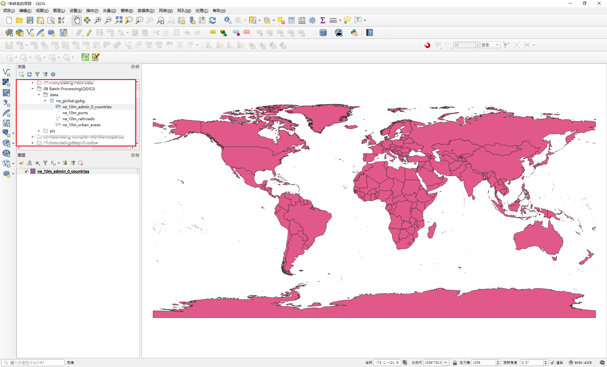Uncheck visibility of ne_10m_admin_0_countries layer
The width and height of the screenshot is (607, 367).
coord(26,171)
